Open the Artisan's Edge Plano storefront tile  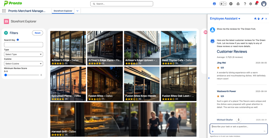click(x=105, y=48)
